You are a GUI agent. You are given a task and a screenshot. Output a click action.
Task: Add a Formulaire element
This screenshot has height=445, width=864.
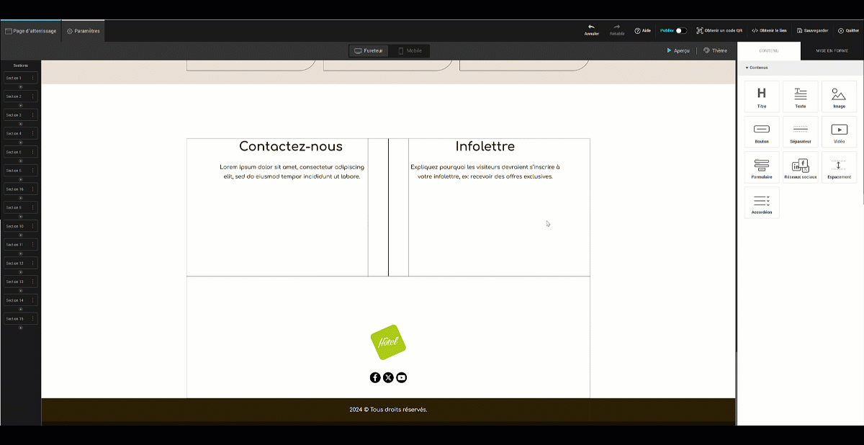click(762, 167)
